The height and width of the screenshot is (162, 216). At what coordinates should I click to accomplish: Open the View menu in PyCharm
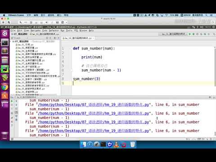(27, 31)
